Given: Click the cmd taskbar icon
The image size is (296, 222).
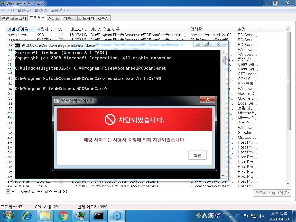Looking at the screenshot, I should pos(99,216).
